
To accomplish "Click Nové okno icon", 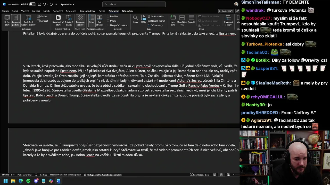I will pyautogui.click(x=173, y=21).
